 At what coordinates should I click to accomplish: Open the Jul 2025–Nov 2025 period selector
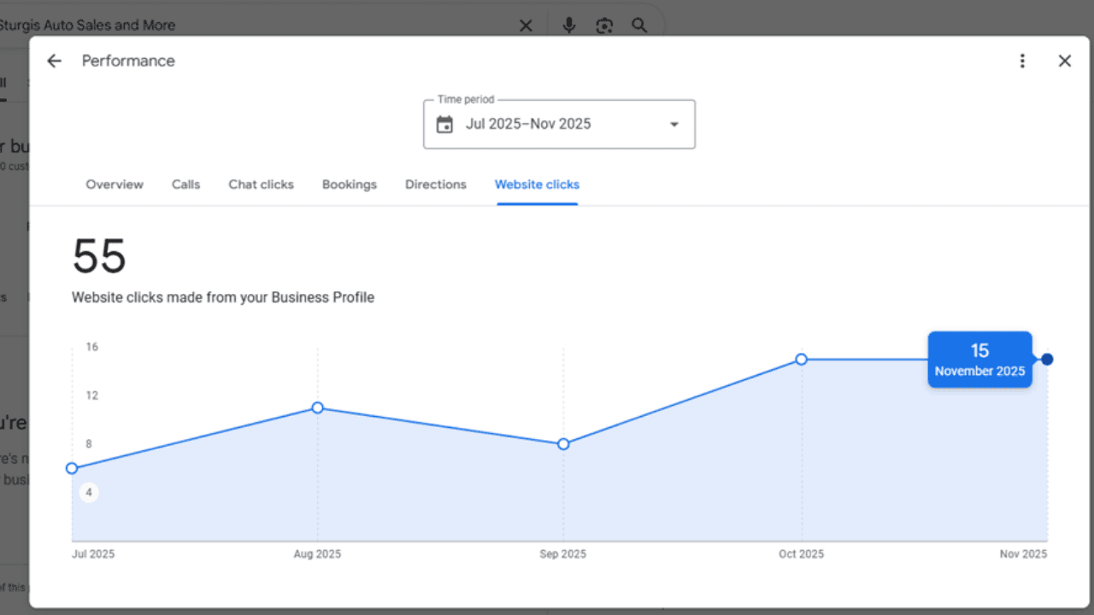(x=528, y=125)
